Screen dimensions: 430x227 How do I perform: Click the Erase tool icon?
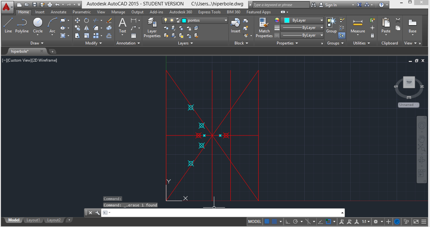(x=109, y=20)
